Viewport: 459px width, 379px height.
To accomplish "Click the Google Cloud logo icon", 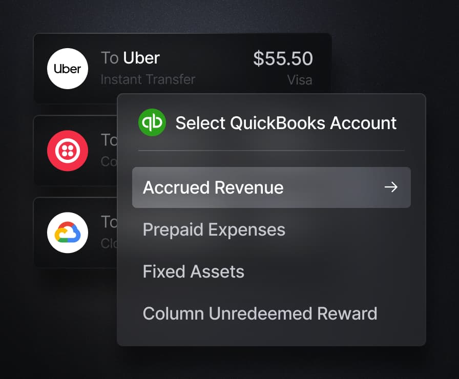I will [x=68, y=233].
